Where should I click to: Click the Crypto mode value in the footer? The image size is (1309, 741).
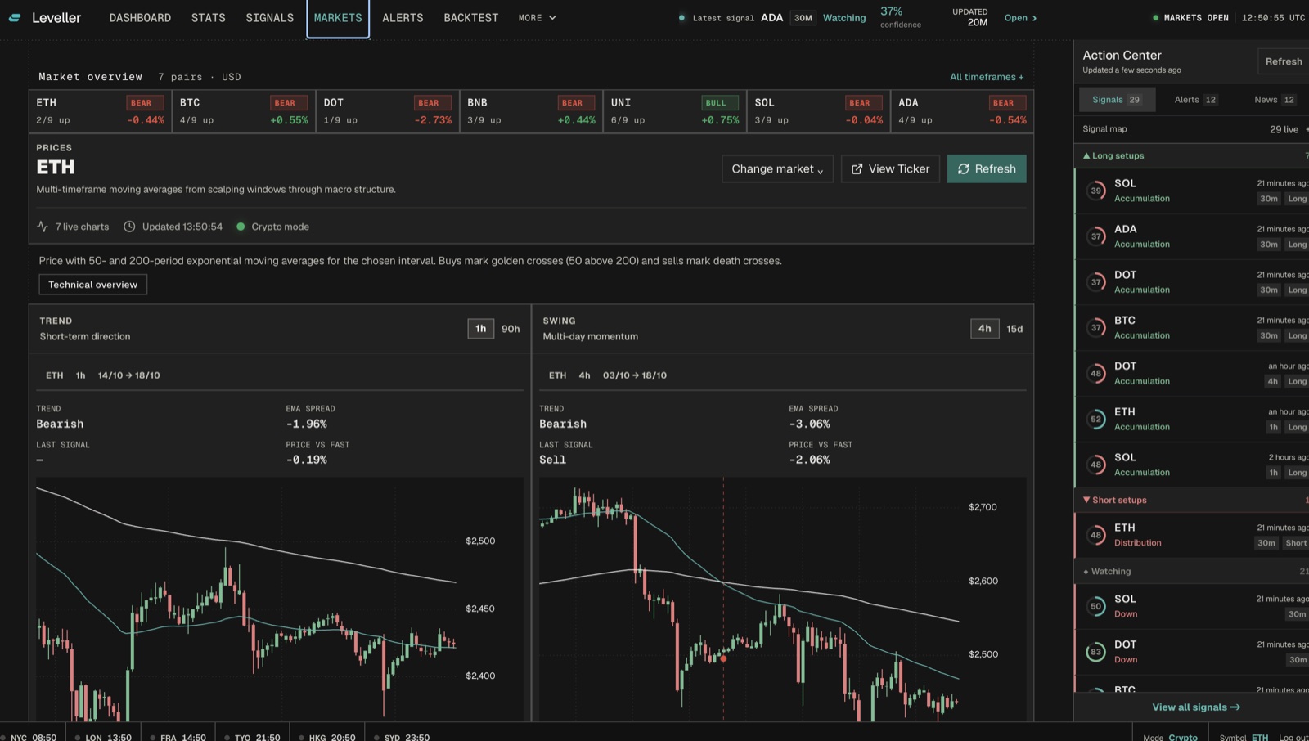pos(1182,737)
